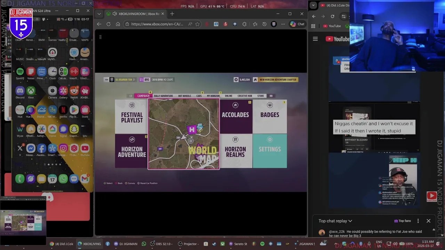
Task: Switch to Rally Adventure tab
Action: [x=163, y=96]
